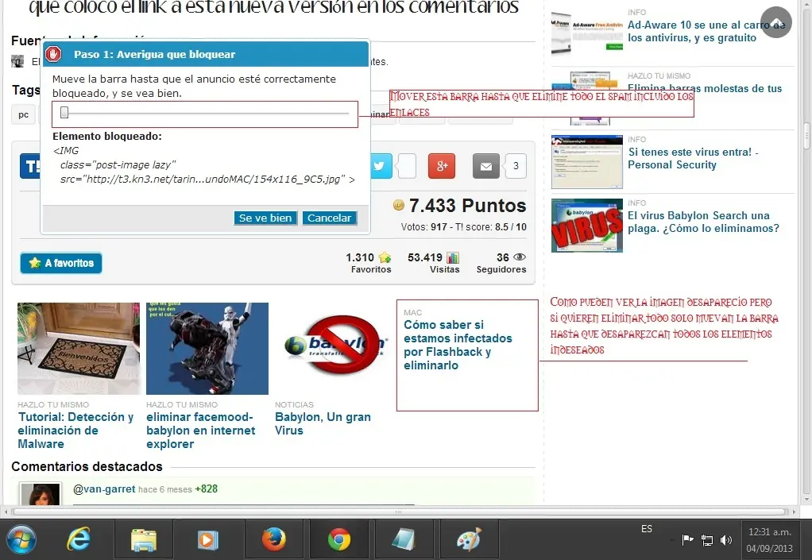Open 'El virus Babylon Search una plaga' link
The image size is (812, 560).
click(703, 222)
